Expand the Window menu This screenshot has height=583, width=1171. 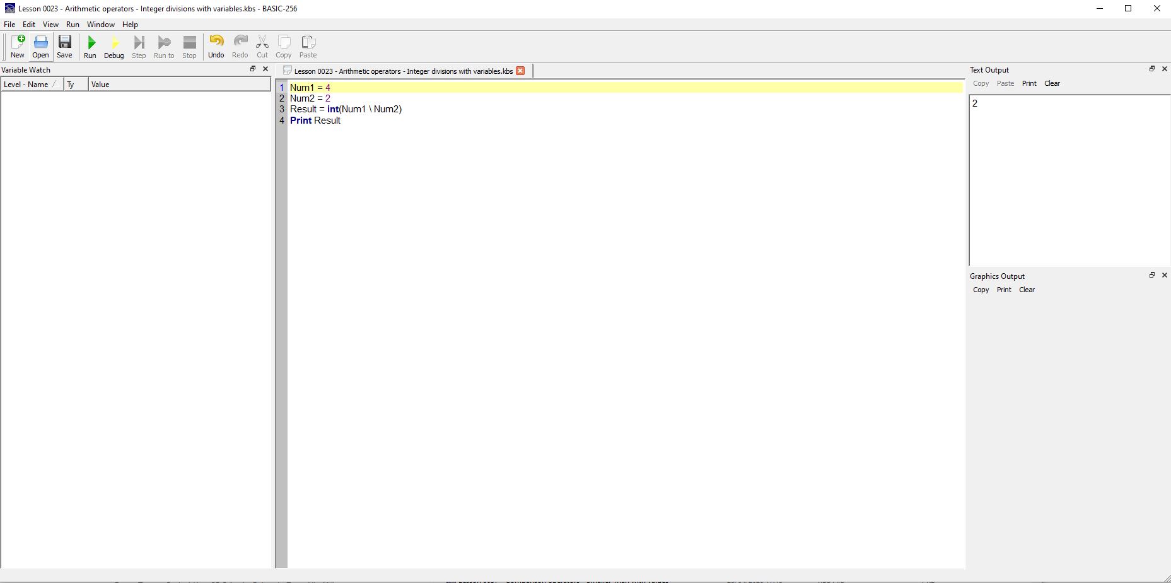coord(101,25)
